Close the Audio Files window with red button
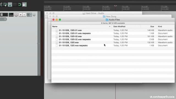Image resolution: width=176 pixels, height=99 pixels. click(53, 20)
